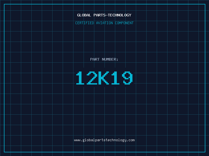Click the PART NUMBER: label
This screenshot has width=209, height=156.
[x=104, y=59]
